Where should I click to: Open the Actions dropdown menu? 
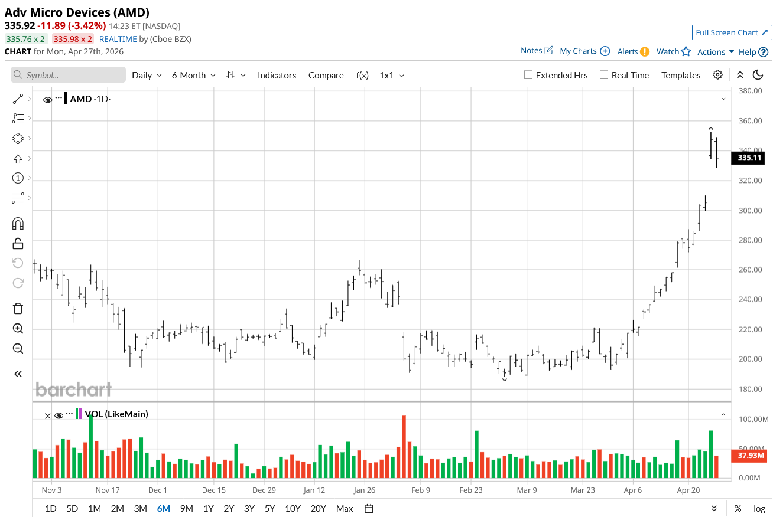click(x=716, y=52)
